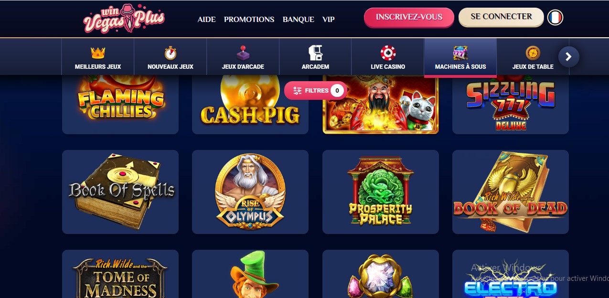
Task: Select the Machines à Sous tab
Action: [460, 57]
